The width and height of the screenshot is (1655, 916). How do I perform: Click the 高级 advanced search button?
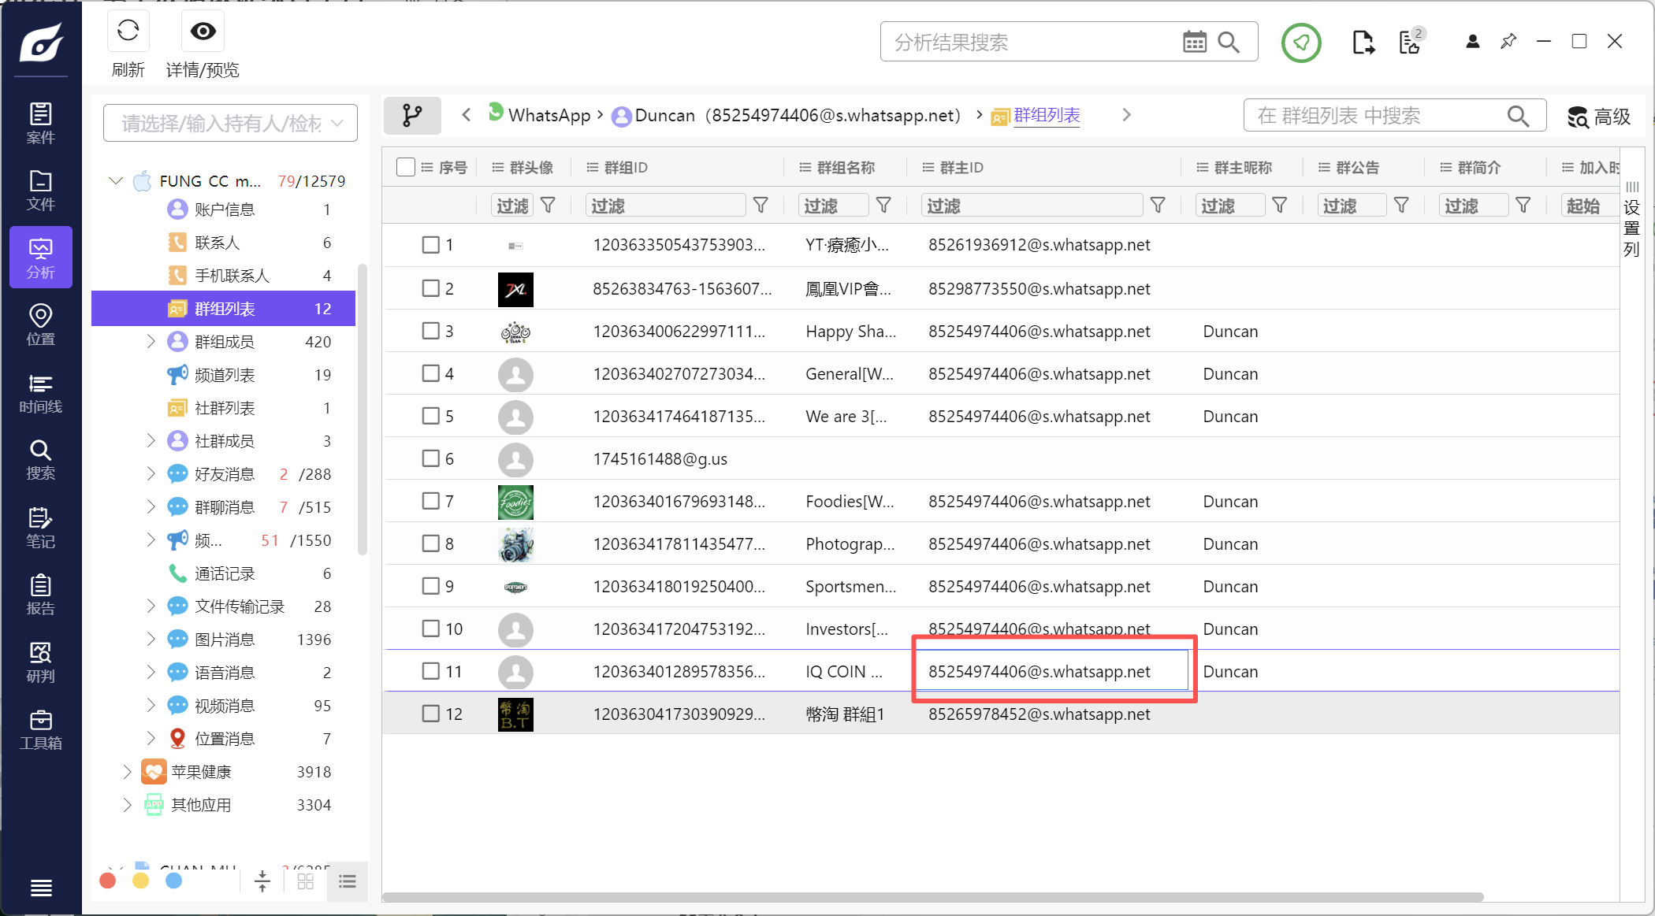tap(1598, 117)
